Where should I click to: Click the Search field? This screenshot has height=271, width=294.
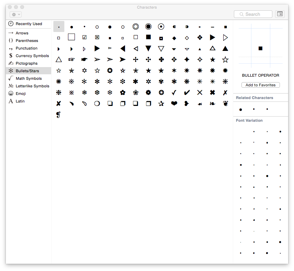pos(253,14)
